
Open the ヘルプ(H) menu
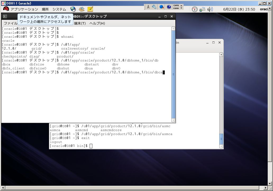point(97,23)
